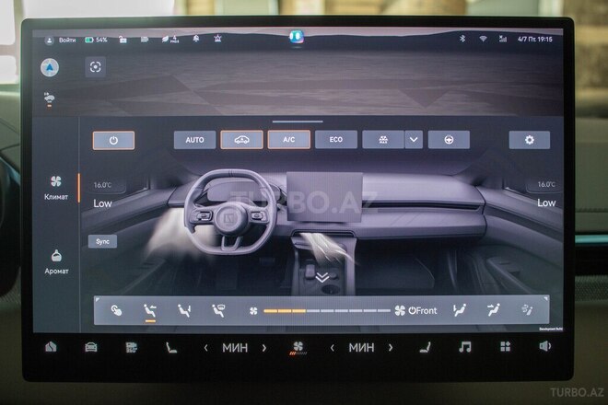Tap the screen capture focus icon
Image resolution: width=608 pixels, height=405 pixels.
coord(96,67)
